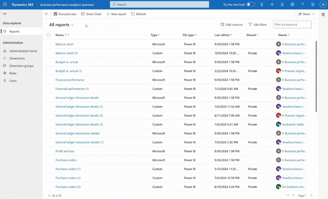Click the Praveen avatar on Budget vs. actual (1)
Viewport: 328px width, 199px height.
click(x=278, y=71)
